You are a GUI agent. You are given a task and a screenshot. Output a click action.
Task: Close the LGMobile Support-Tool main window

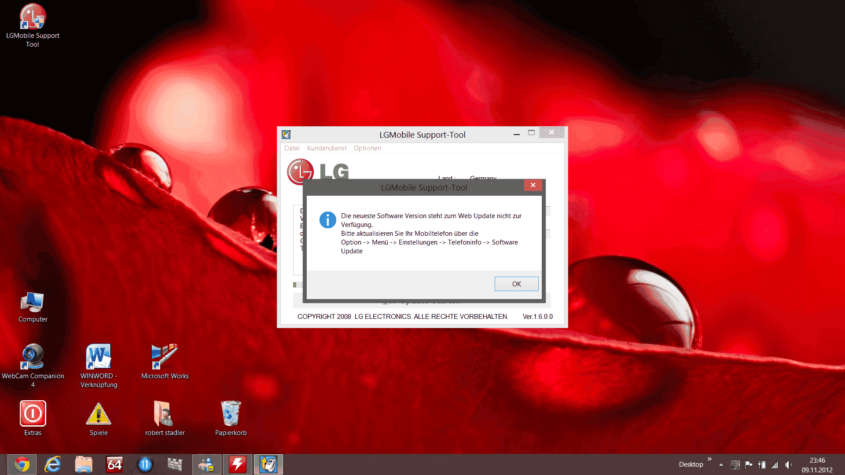pyautogui.click(x=551, y=132)
